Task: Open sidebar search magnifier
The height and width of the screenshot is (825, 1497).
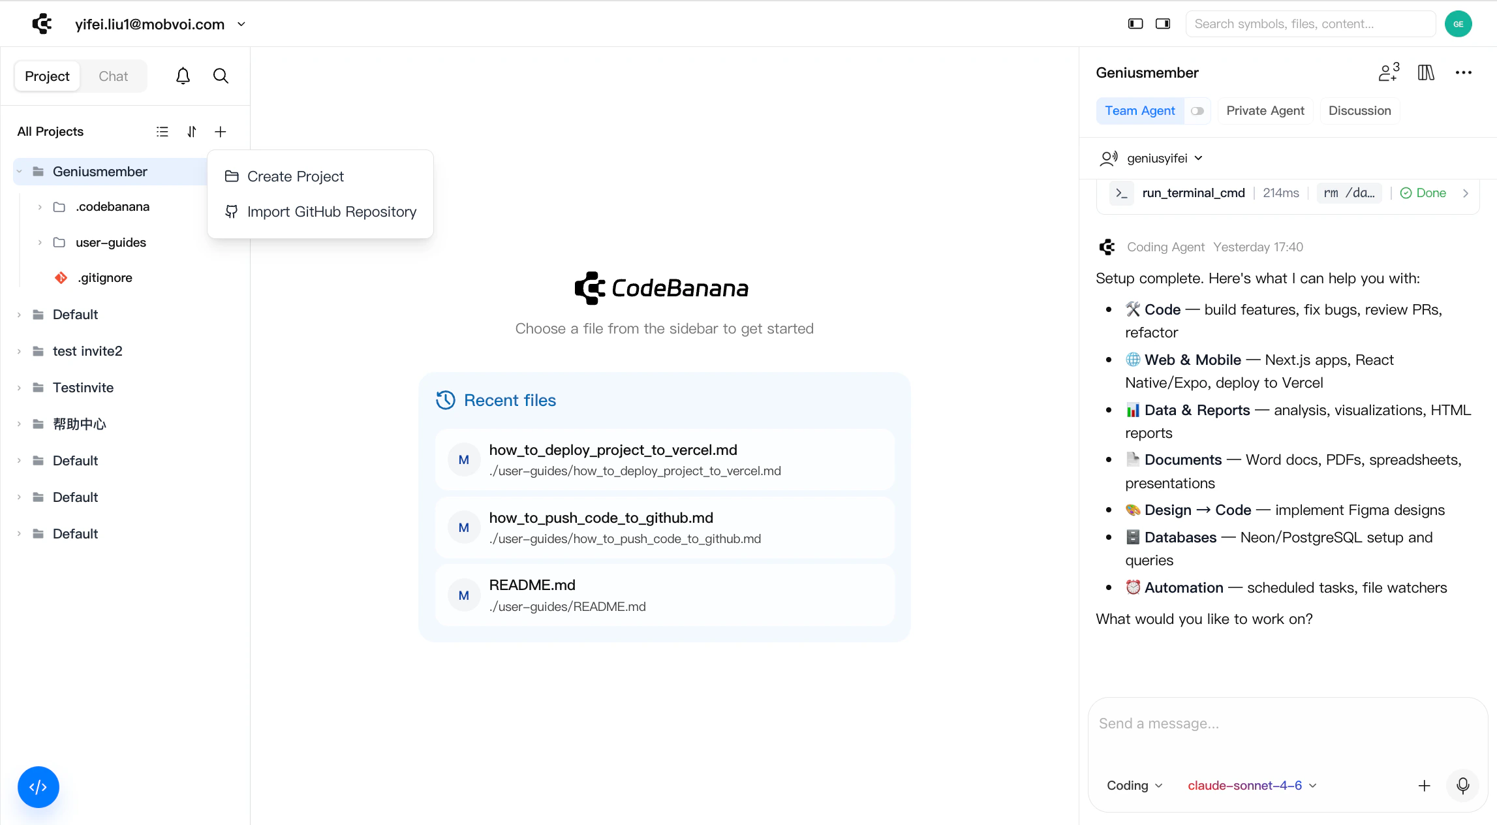Action: [x=221, y=76]
